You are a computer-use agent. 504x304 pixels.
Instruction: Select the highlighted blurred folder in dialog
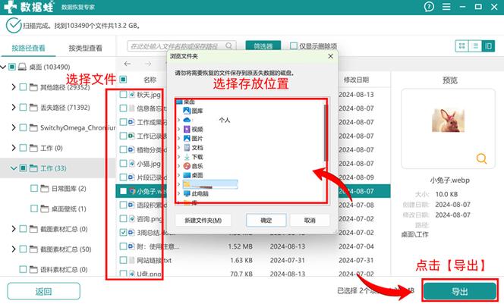pyautogui.click(x=210, y=184)
